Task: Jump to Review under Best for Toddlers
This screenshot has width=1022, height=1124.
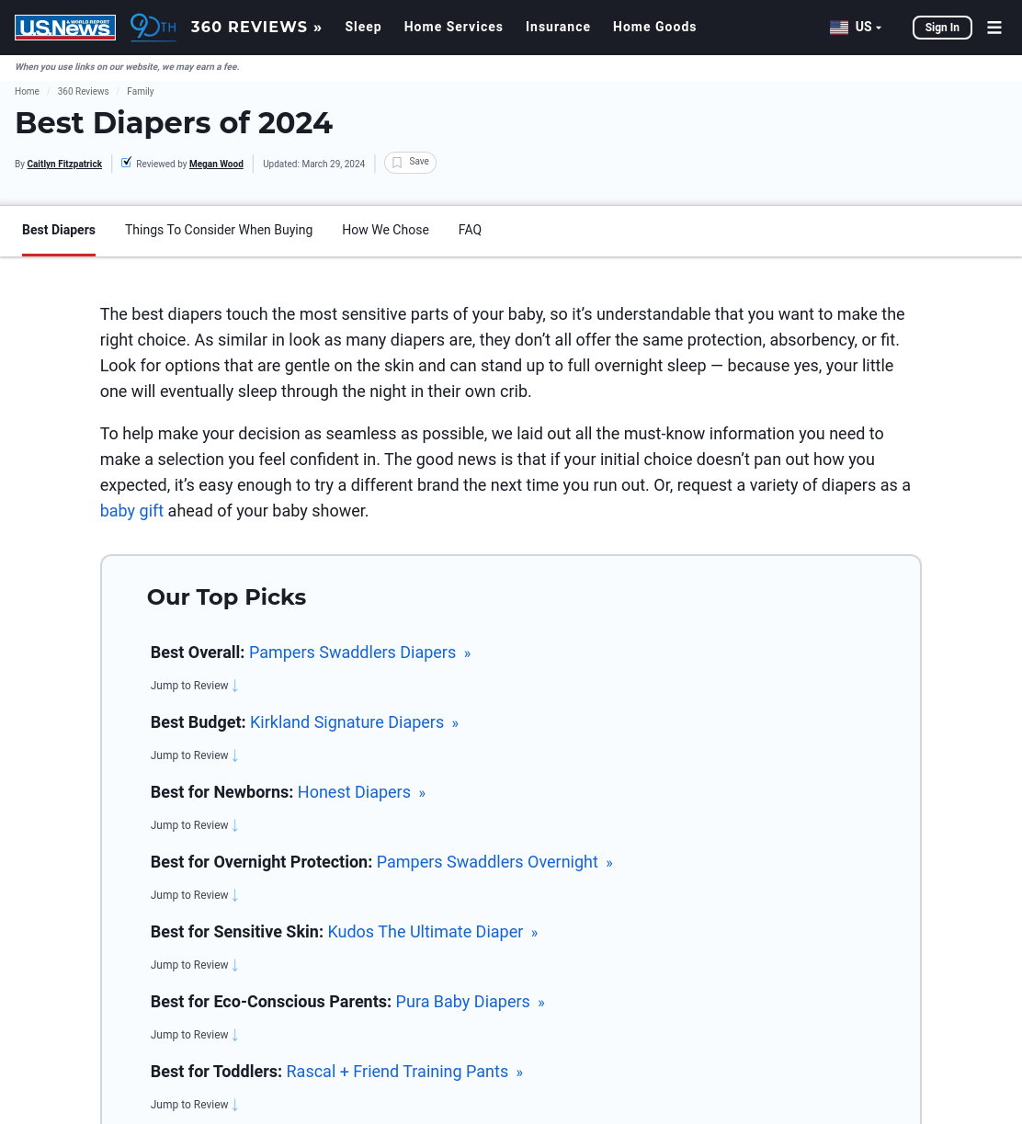Action: coord(195,1105)
